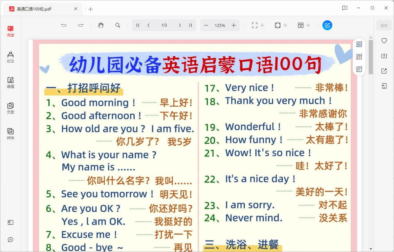Image resolution: width=394 pixels, height=252 pixels.
Task: Select the hand pan tool
Action: coord(101,25)
